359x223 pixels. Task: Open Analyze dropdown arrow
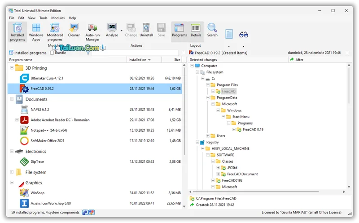click(x=122, y=31)
